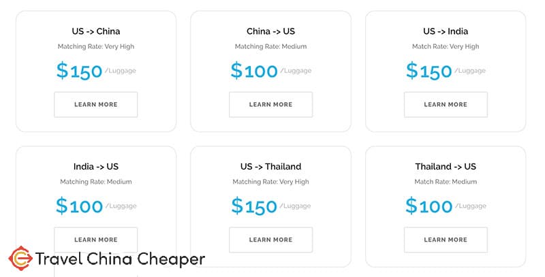Open Learn More for China -> US
The width and height of the screenshot is (545, 277).
click(x=270, y=105)
